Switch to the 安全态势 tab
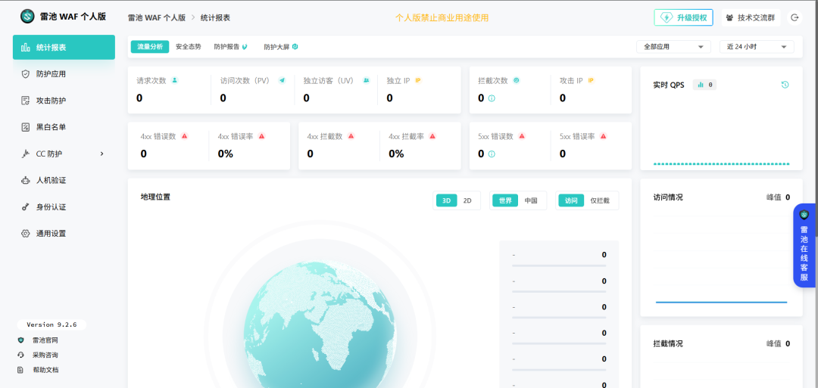The height and width of the screenshot is (388, 818). tap(189, 47)
